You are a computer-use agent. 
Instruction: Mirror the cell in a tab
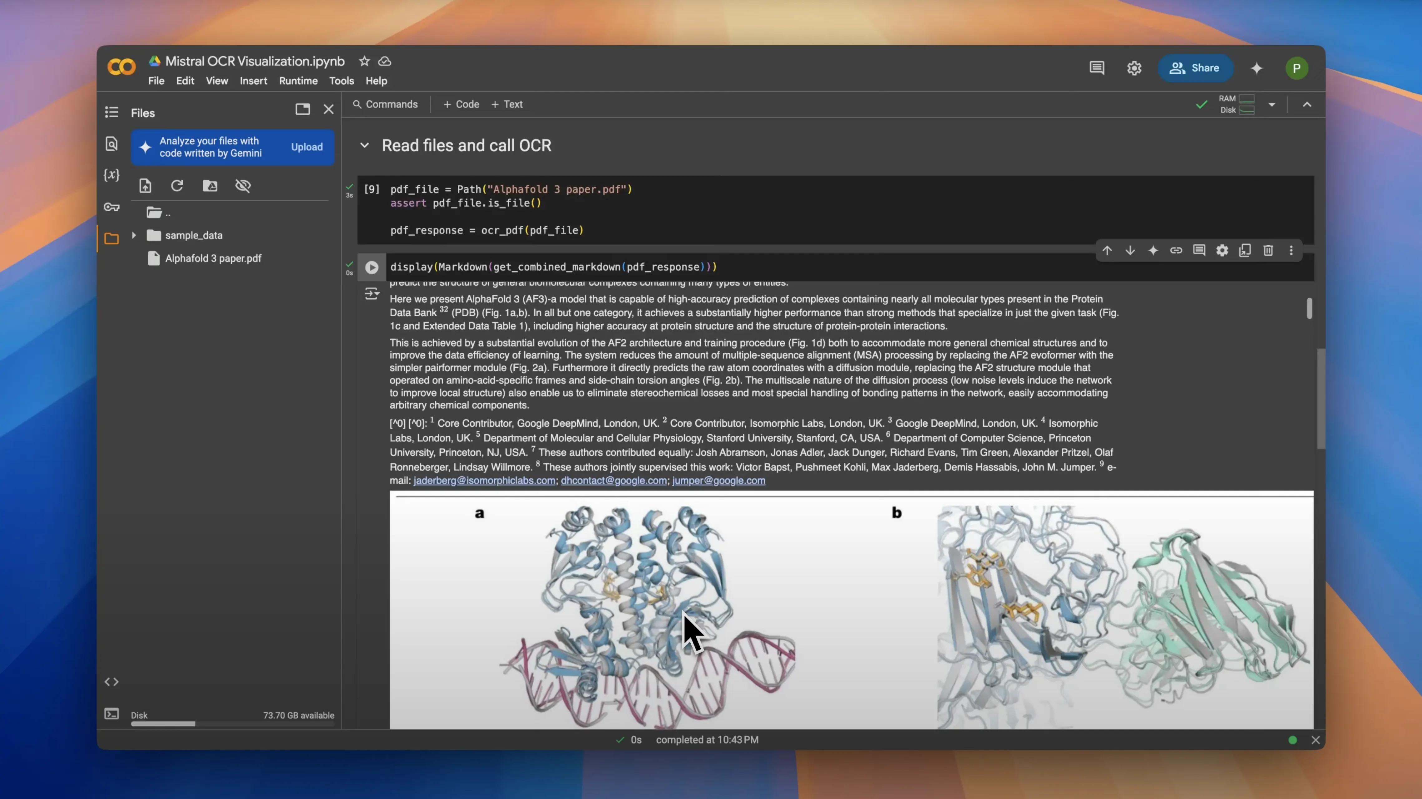coord(1245,251)
